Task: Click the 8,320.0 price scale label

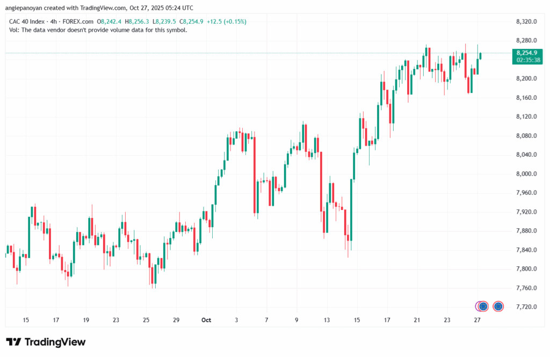Action: pyautogui.click(x=526, y=21)
